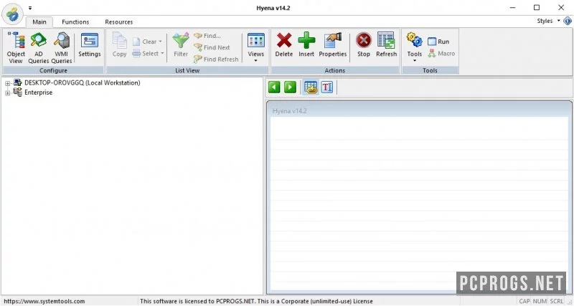Click the green Forward arrow button
Screen dimensions: 574x306
click(x=290, y=87)
